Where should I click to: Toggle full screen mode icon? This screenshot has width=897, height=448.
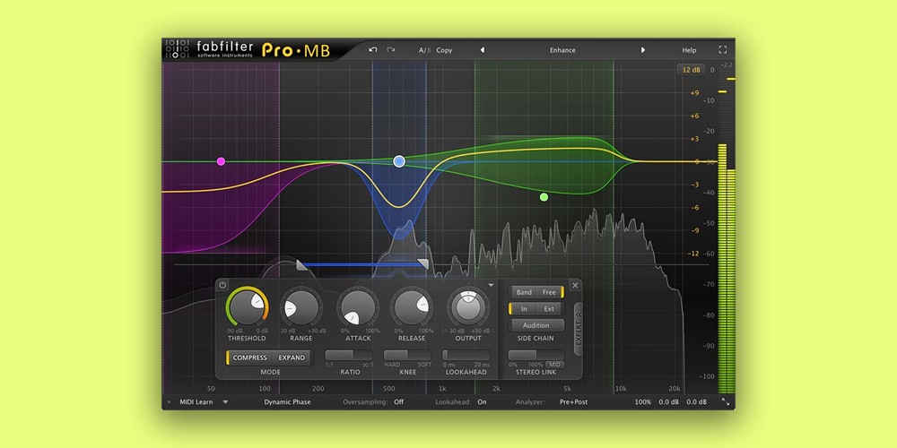tap(723, 50)
